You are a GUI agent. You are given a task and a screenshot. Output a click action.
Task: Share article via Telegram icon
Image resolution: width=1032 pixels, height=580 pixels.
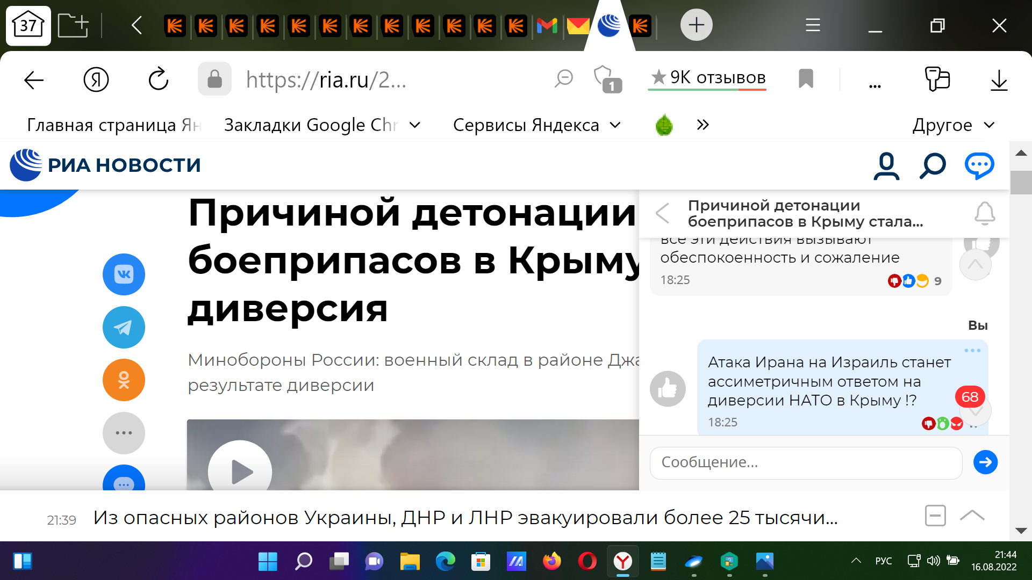point(124,327)
